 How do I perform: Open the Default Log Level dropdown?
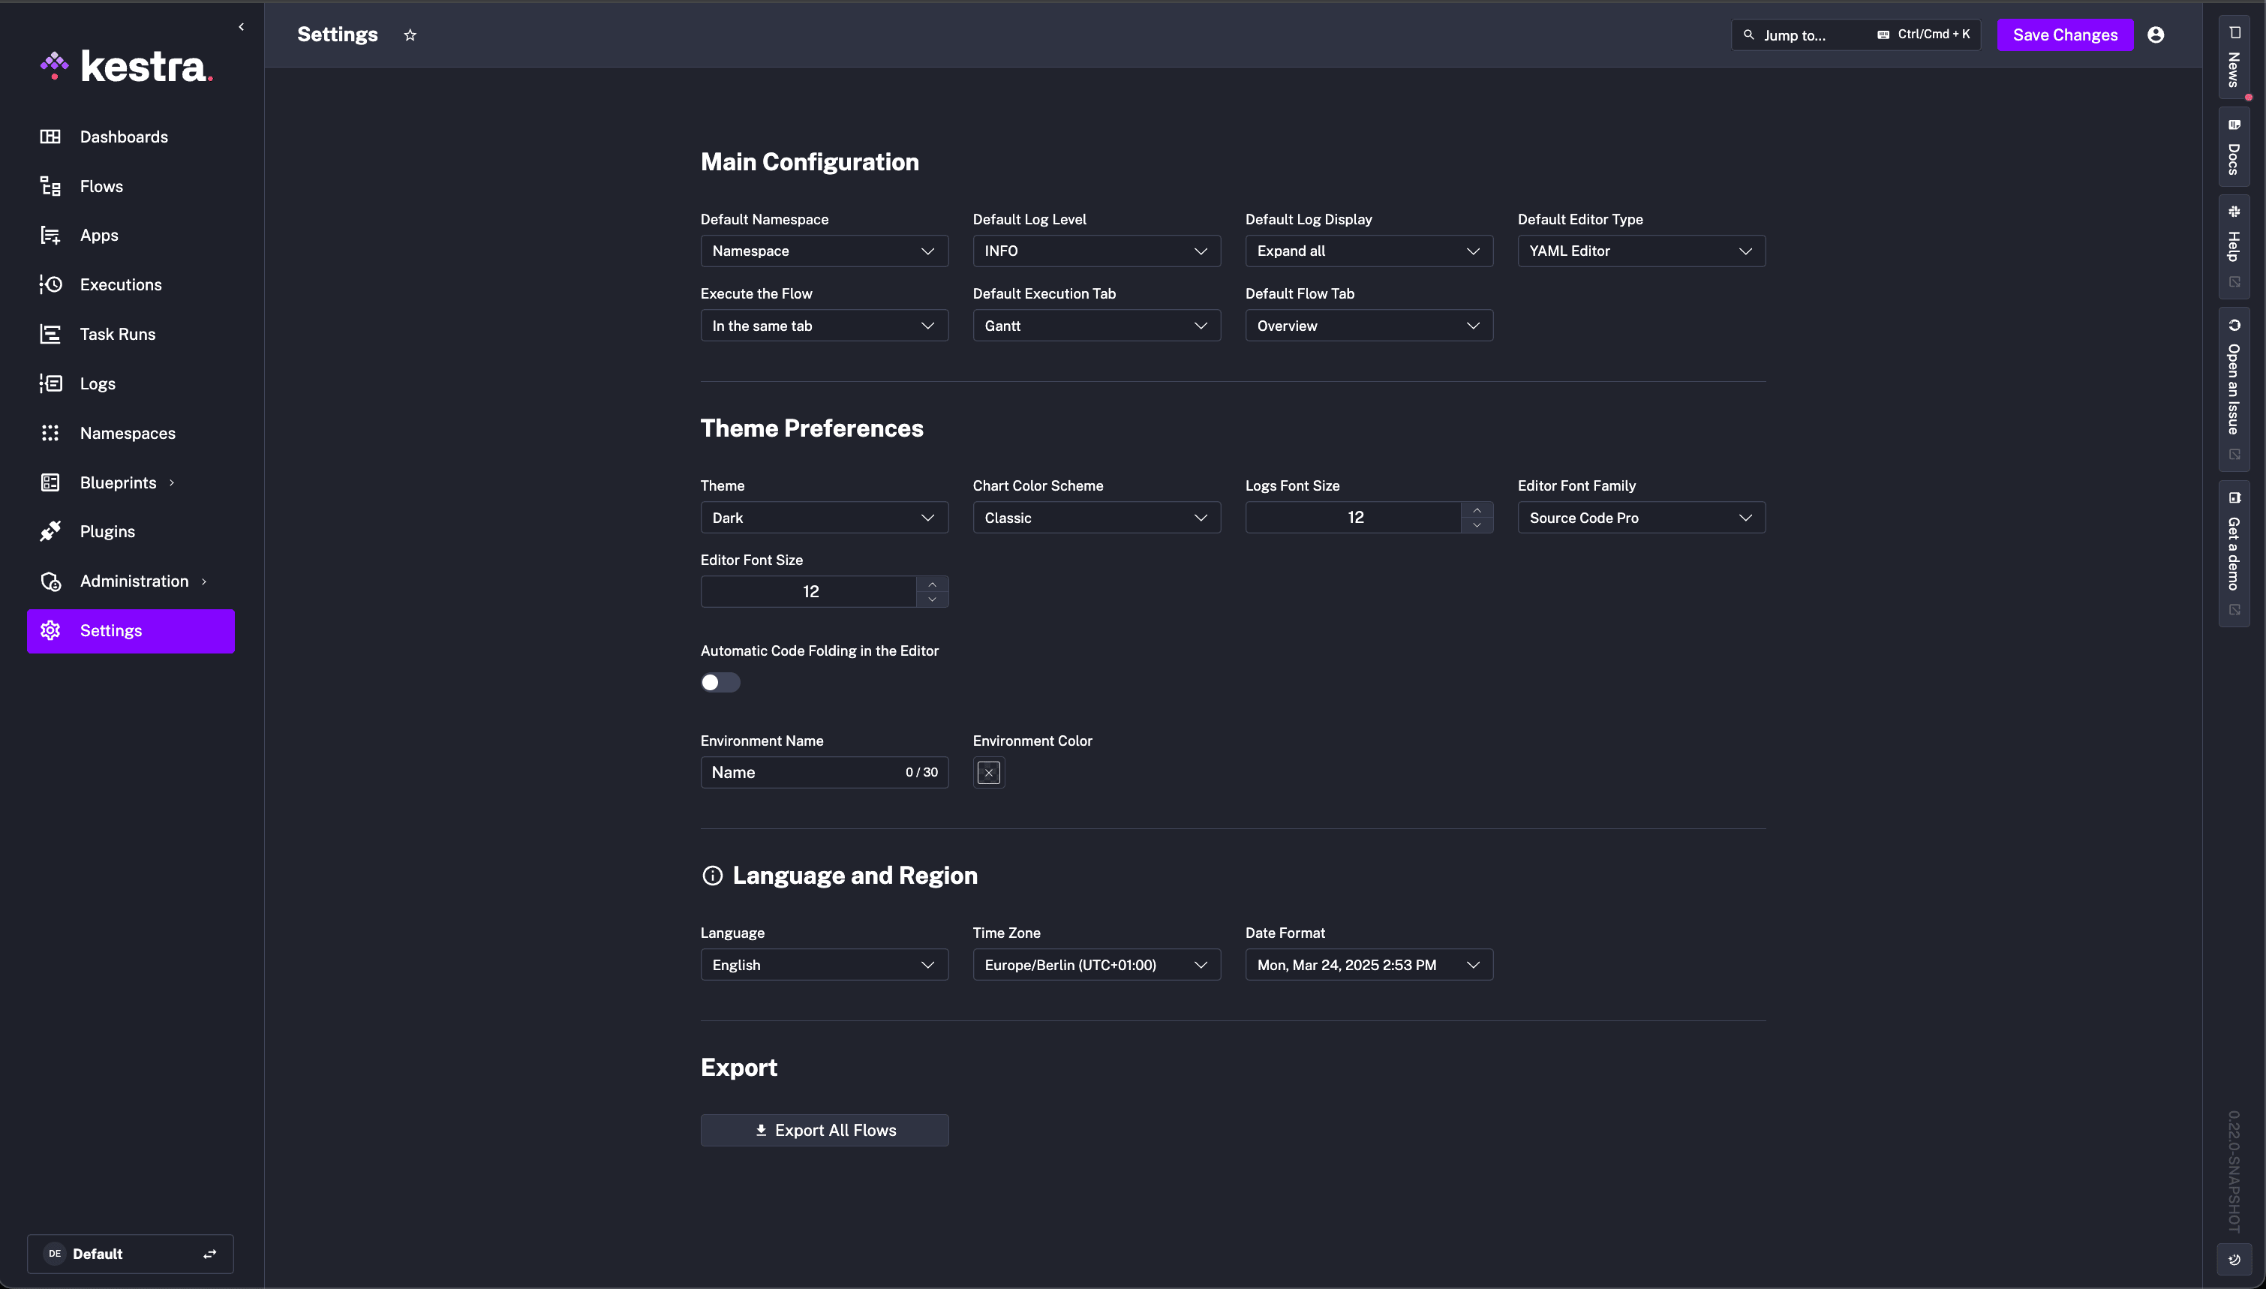(1095, 251)
